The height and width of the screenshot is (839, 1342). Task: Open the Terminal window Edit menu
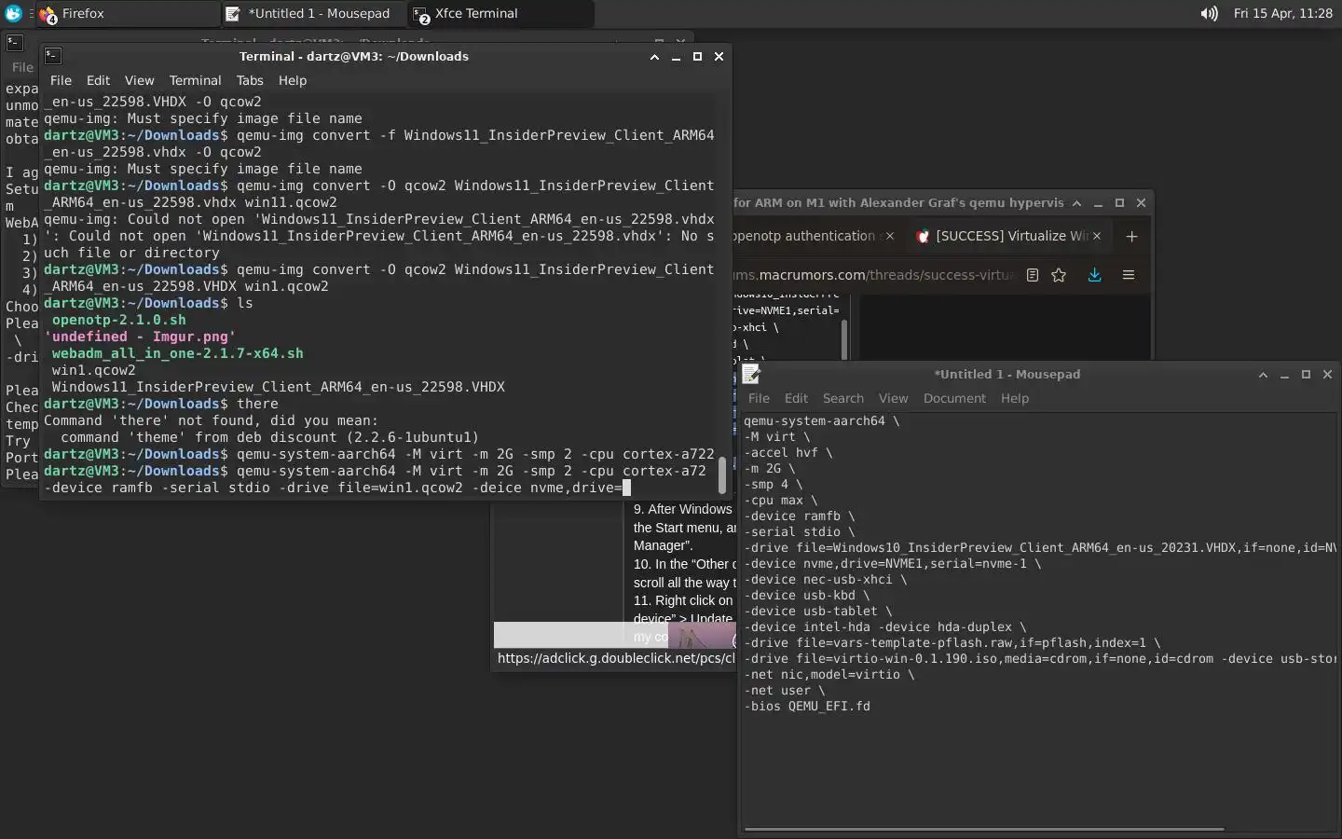click(98, 80)
